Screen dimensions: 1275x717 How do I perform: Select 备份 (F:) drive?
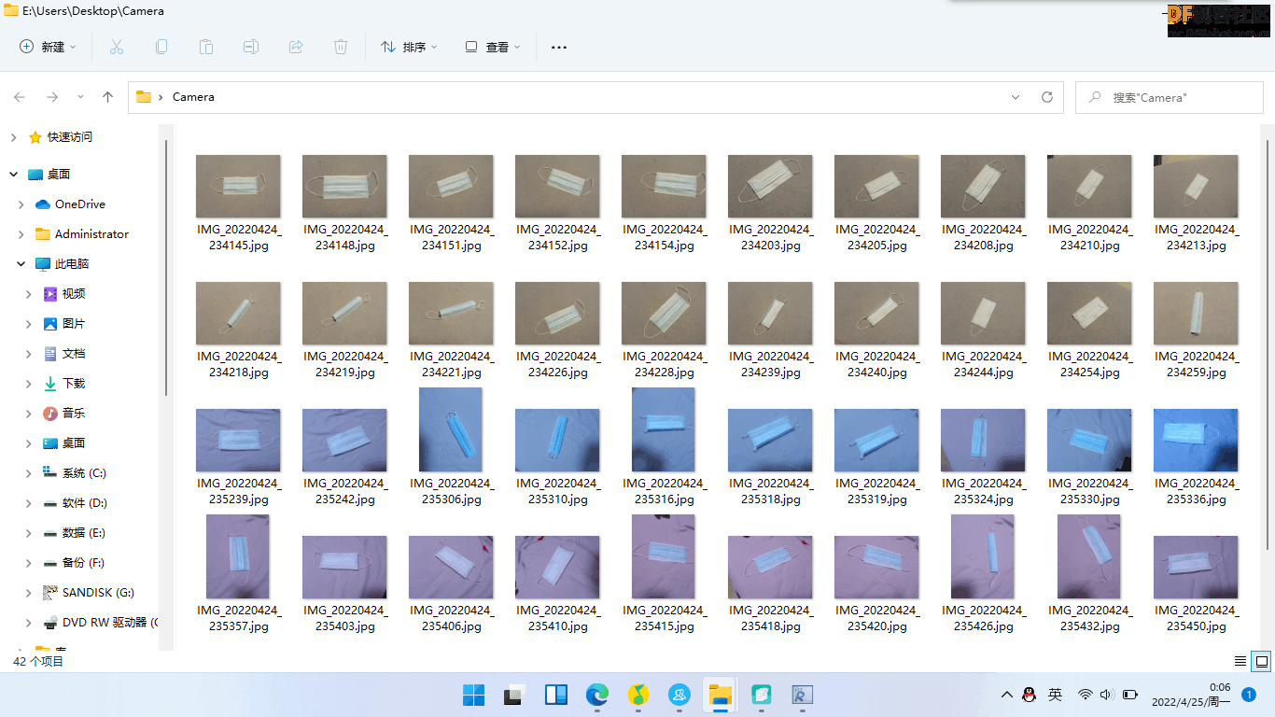(84, 563)
